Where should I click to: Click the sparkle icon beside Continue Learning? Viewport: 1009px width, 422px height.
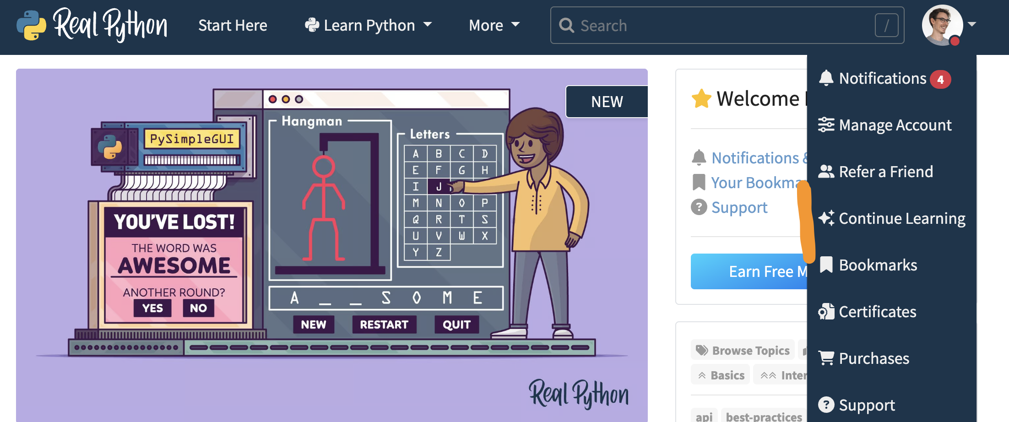(826, 218)
